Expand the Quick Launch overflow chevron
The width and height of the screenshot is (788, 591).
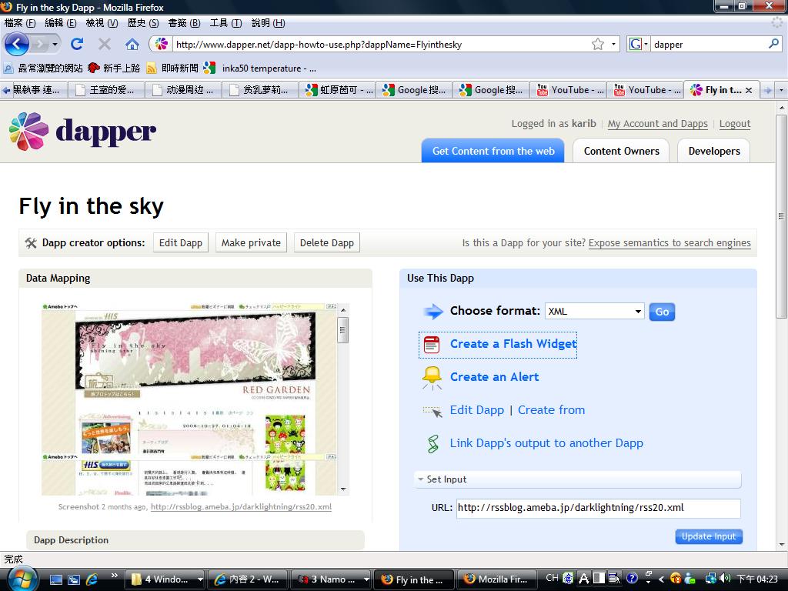(x=114, y=575)
